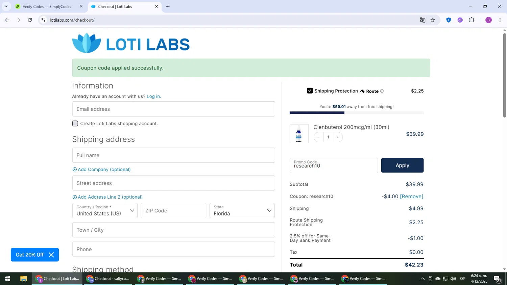Decrease Clenbuterol quantity with minus button
This screenshot has width=507, height=285.
[318, 137]
